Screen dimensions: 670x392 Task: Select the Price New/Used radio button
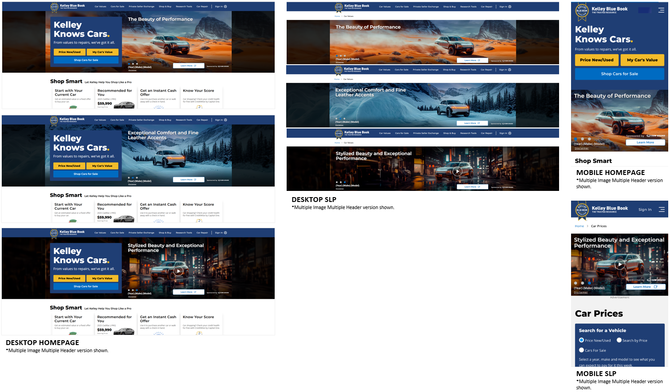581,340
